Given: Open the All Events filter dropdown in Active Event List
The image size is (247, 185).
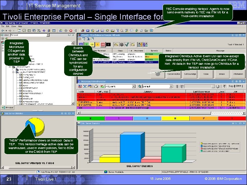Looking at the screenshot, I should (134, 86).
